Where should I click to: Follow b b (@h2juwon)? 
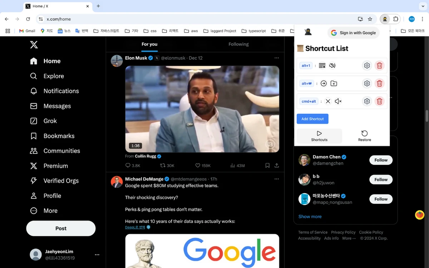click(x=381, y=180)
